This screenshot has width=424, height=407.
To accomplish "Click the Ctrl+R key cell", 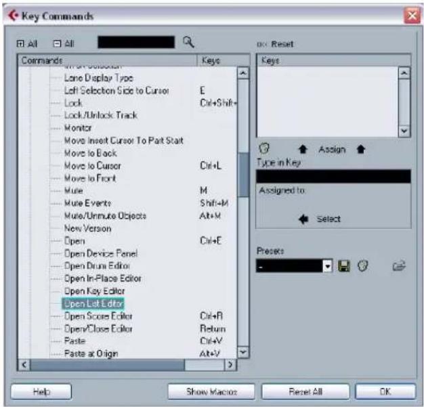I will [211, 316].
